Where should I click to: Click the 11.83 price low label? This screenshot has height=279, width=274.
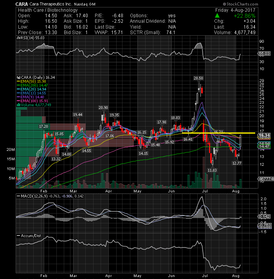coord(212,170)
